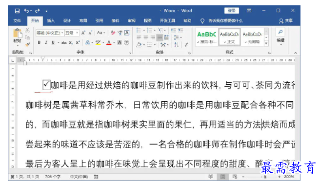Adjust the zoom slider in status bar
The height and width of the screenshot is (183, 320).
265,177
